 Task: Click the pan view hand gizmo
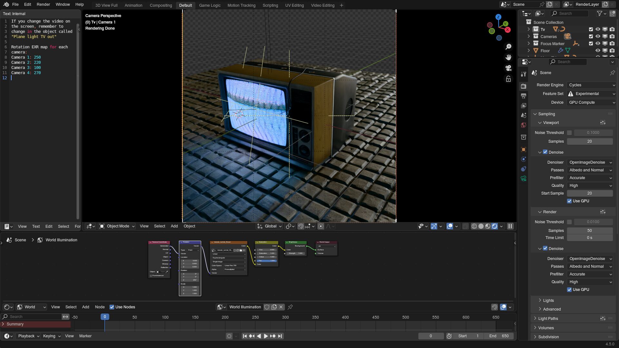click(508, 57)
